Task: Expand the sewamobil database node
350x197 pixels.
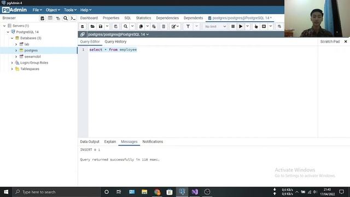Action: click(x=16, y=57)
